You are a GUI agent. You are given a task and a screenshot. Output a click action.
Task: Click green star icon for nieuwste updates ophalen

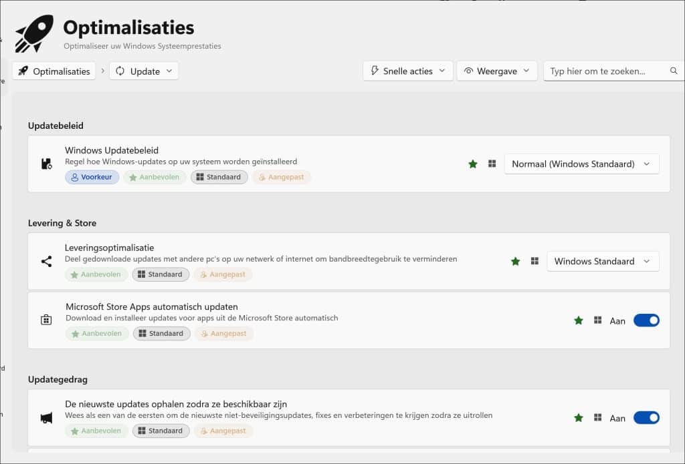click(579, 418)
